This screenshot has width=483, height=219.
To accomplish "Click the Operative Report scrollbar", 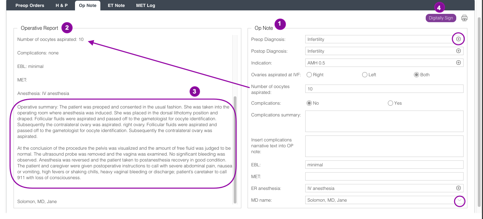I will pyautogui.click(x=235, y=149).
